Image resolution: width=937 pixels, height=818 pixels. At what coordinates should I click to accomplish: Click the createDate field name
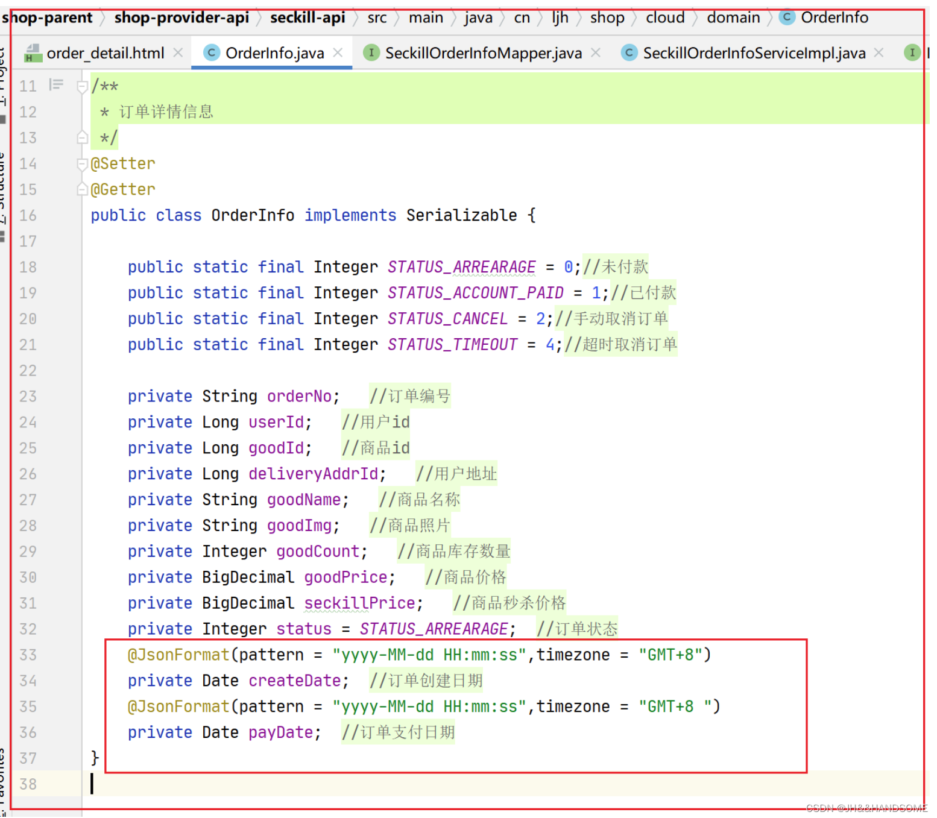[295, 681]
